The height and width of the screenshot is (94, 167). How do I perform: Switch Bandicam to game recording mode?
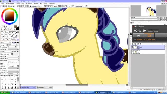139,36
